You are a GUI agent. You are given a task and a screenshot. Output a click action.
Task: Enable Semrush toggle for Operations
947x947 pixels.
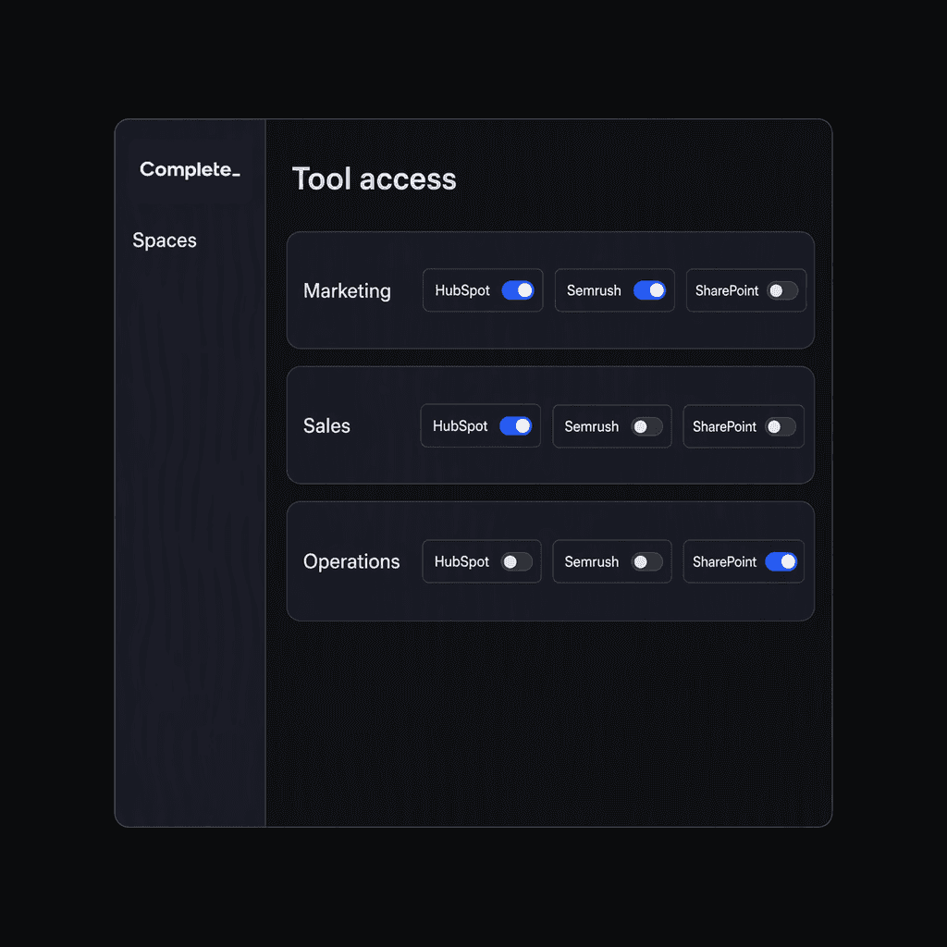point(646,562)
